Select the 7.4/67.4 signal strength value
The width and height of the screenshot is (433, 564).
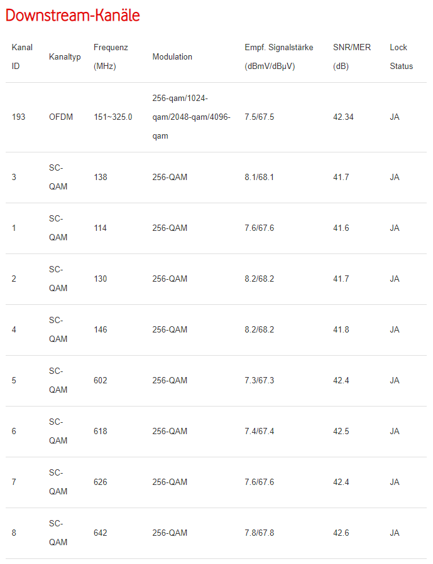259,432
